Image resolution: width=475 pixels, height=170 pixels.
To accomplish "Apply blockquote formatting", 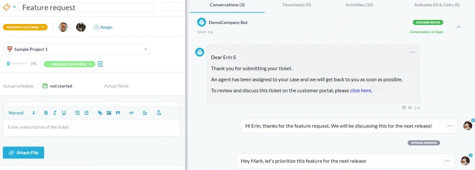I will [x=118, y=113].
